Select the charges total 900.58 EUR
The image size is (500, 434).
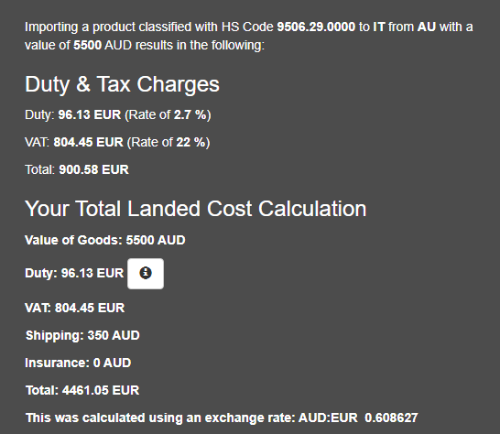click(93, 169)
